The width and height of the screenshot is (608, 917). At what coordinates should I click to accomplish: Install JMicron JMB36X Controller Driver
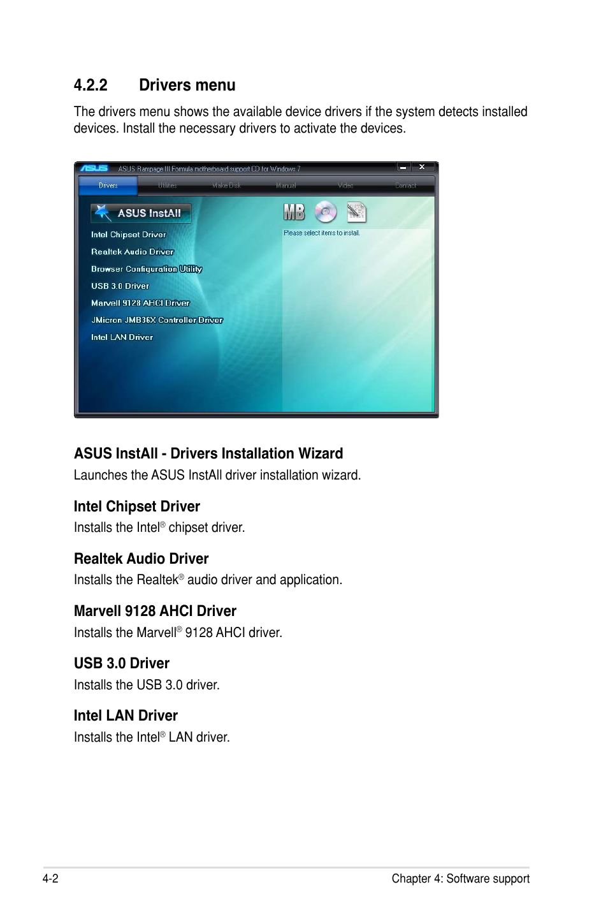(157, 320)
